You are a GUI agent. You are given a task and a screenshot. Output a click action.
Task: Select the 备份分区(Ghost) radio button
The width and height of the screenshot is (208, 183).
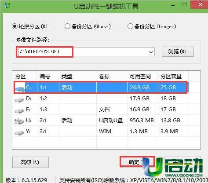pyautogui.click(x=67, y=26)
